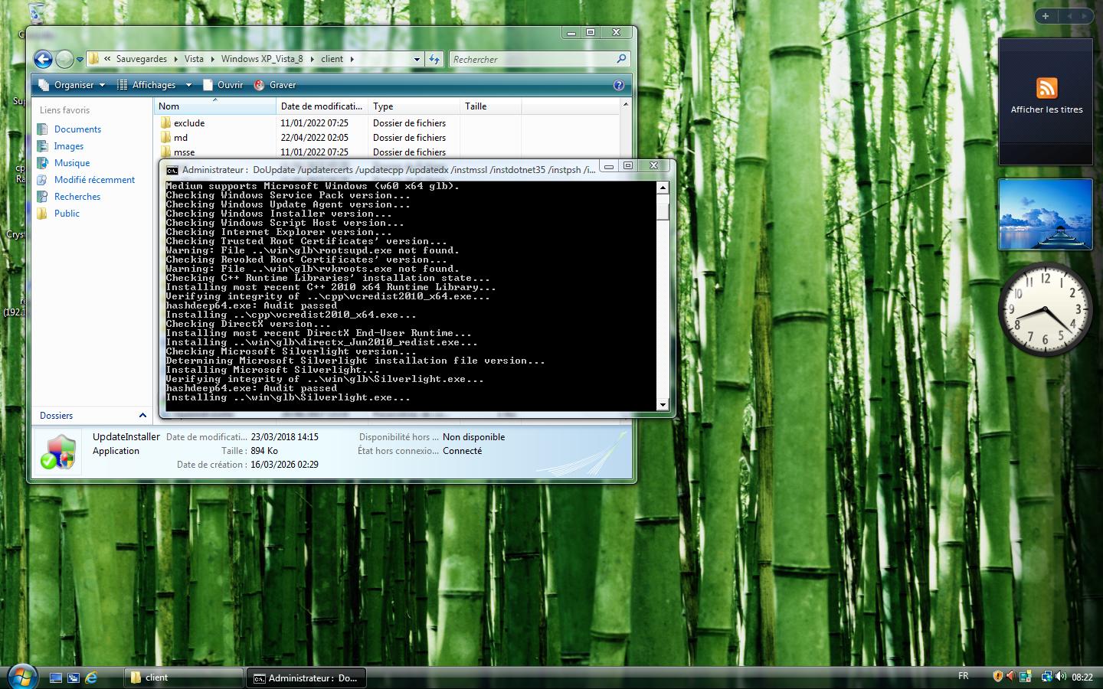
Task: Open Explorer help via question mark icon
Action: click(618, 85)
